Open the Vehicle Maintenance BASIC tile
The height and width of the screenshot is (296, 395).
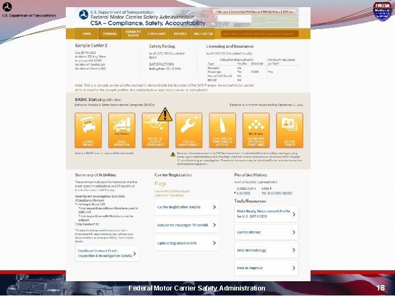tap(189, 130)
